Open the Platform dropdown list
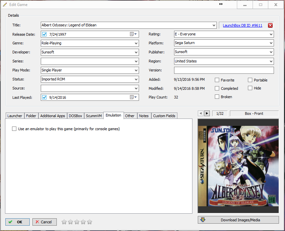This screenshot has height=231, width=285. [x=271, y=43]
